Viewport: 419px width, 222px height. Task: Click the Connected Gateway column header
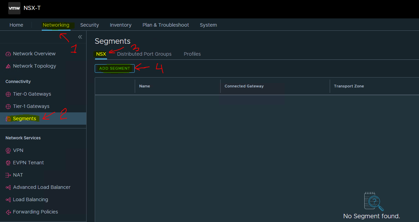(244, 86)
